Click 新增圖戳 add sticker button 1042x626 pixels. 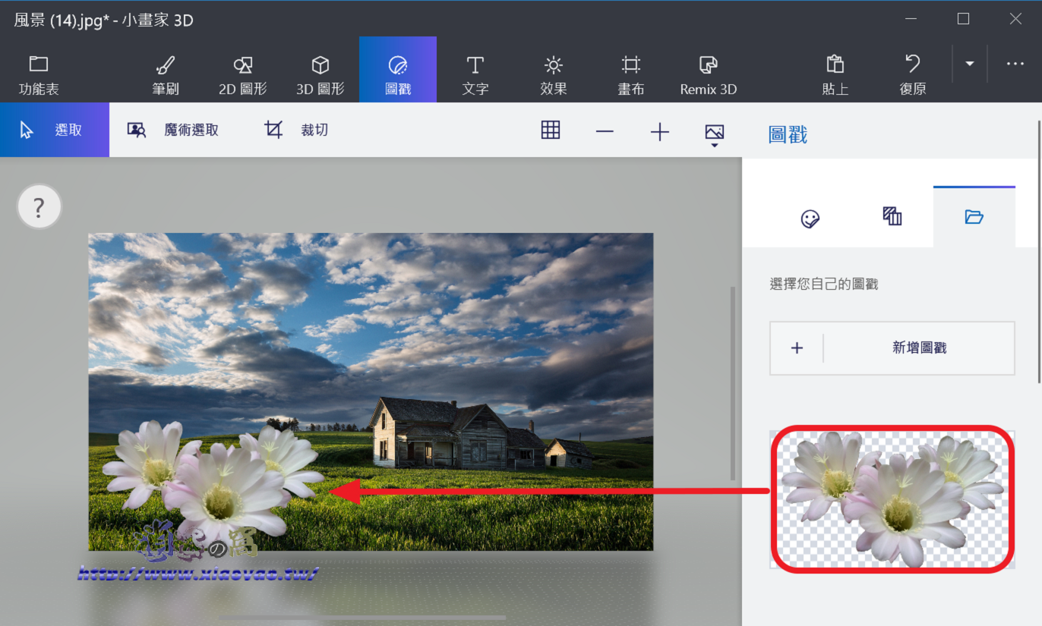[x=892, y=348]
